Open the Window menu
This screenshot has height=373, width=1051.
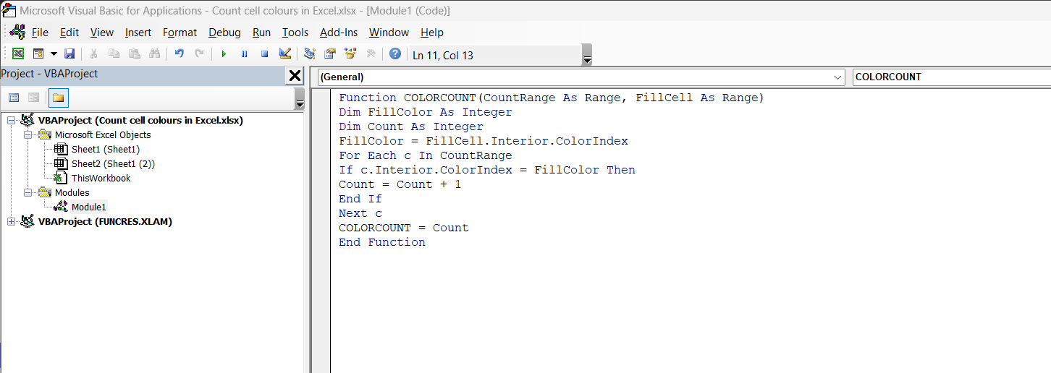[389, 33]
